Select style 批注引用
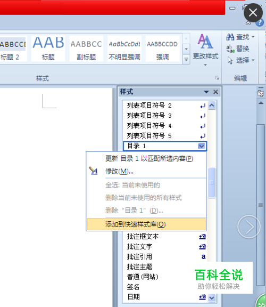Image resolution: width=266 pixels, height=307 pixels. point(165,257)
